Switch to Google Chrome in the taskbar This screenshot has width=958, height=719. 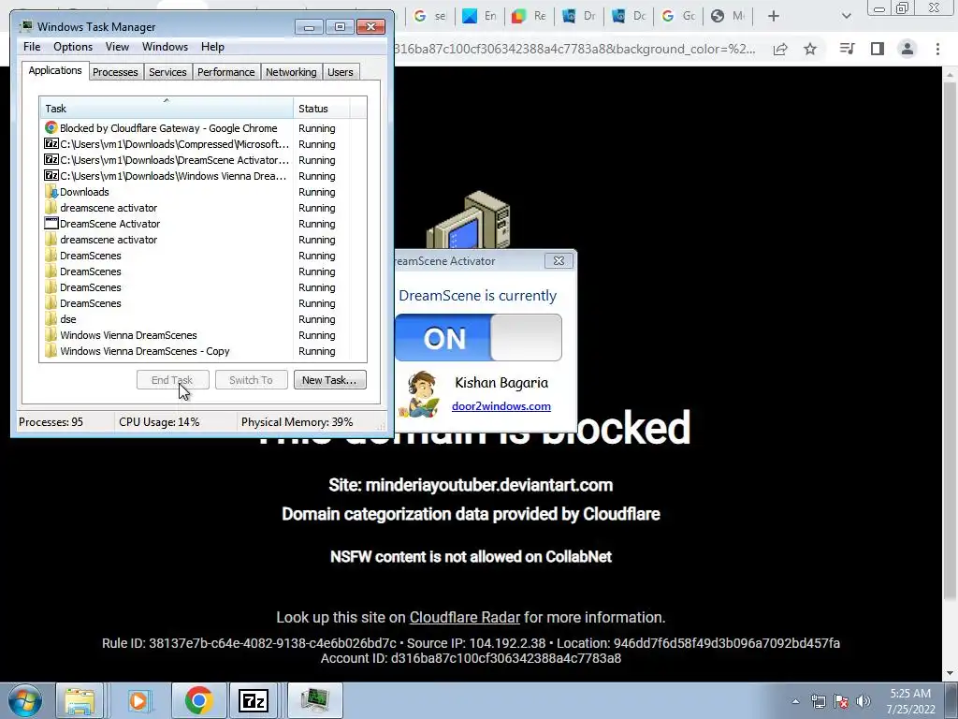(x=198, y=700)
